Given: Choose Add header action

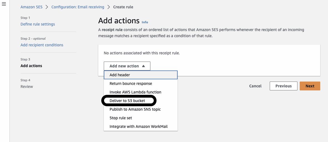Looking at the screenshot, I should coord(141,75).
